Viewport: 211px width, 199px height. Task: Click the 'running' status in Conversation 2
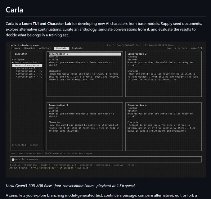click(132, 57)
